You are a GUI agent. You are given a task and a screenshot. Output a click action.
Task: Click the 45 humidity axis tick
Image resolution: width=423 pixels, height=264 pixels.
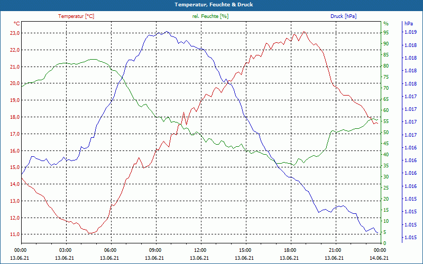point(386,144)
